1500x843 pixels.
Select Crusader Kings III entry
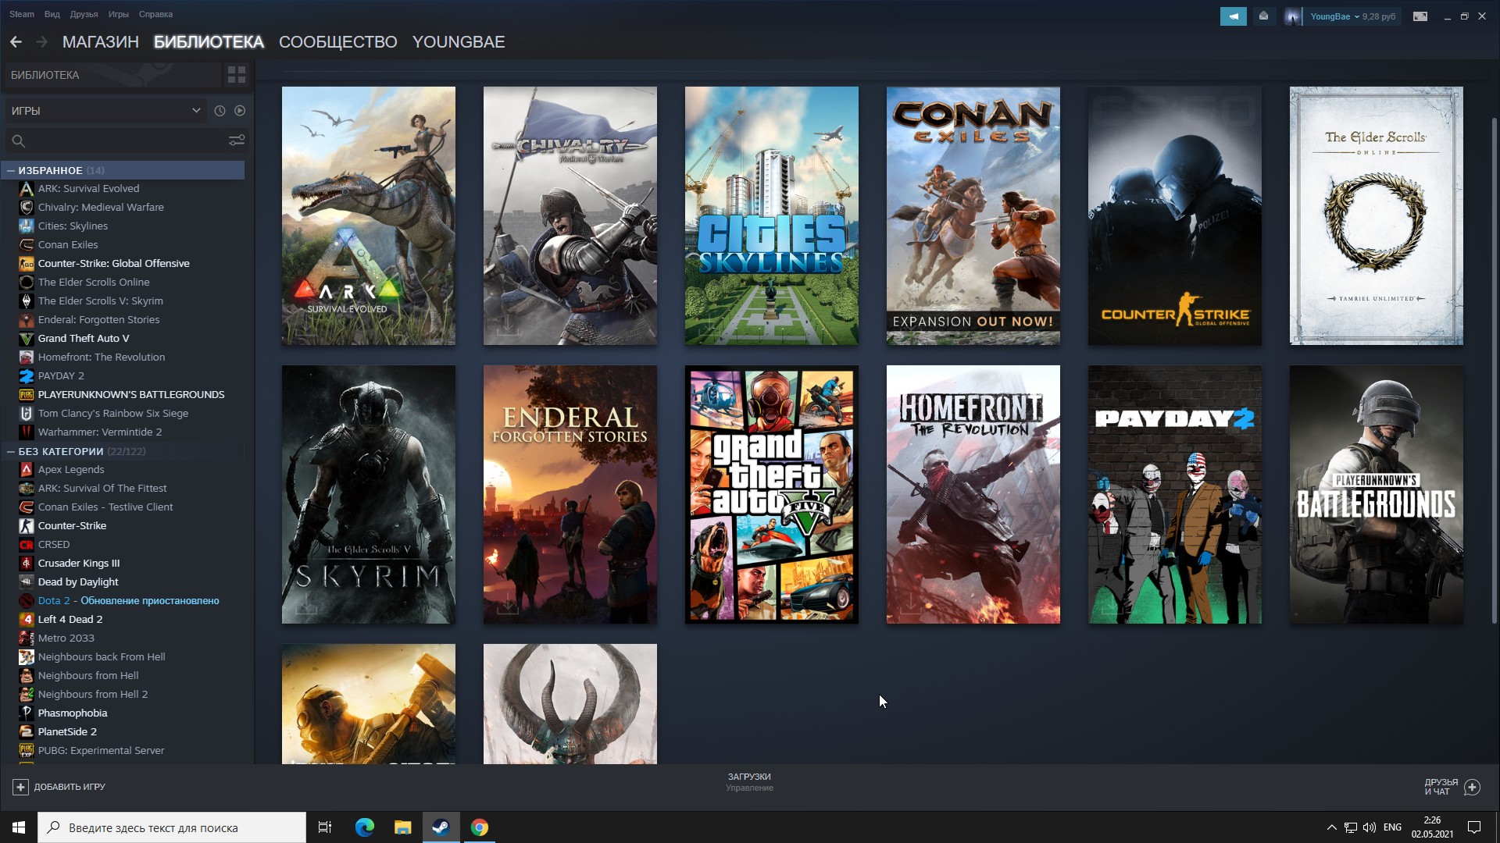(79, 564)
